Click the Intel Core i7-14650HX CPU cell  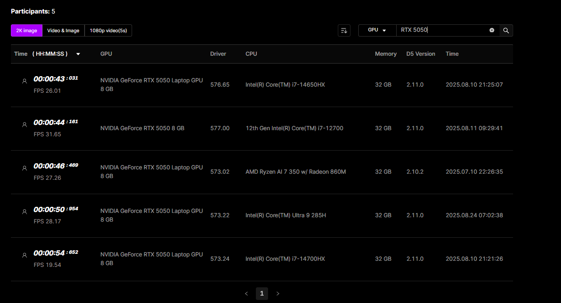pos(285,85)
